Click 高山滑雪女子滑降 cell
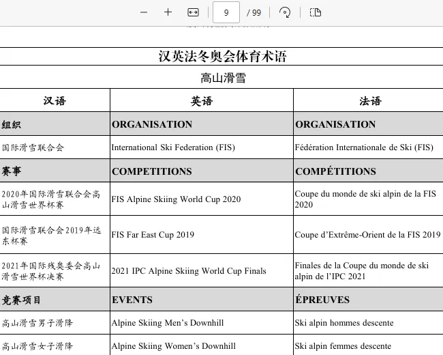 (x=55, y=345)
